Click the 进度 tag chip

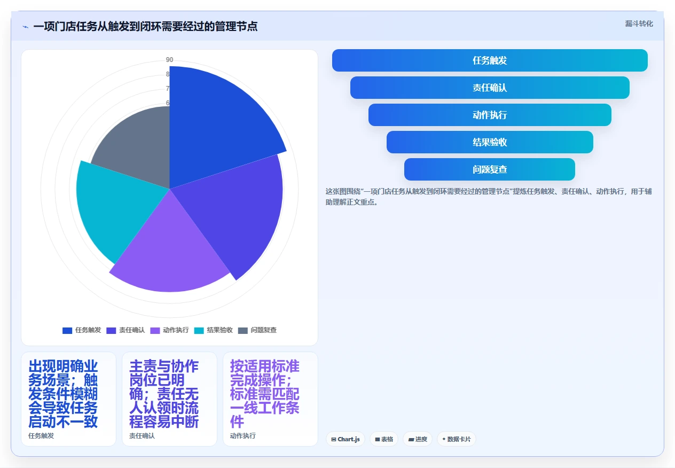coord(418,439)
